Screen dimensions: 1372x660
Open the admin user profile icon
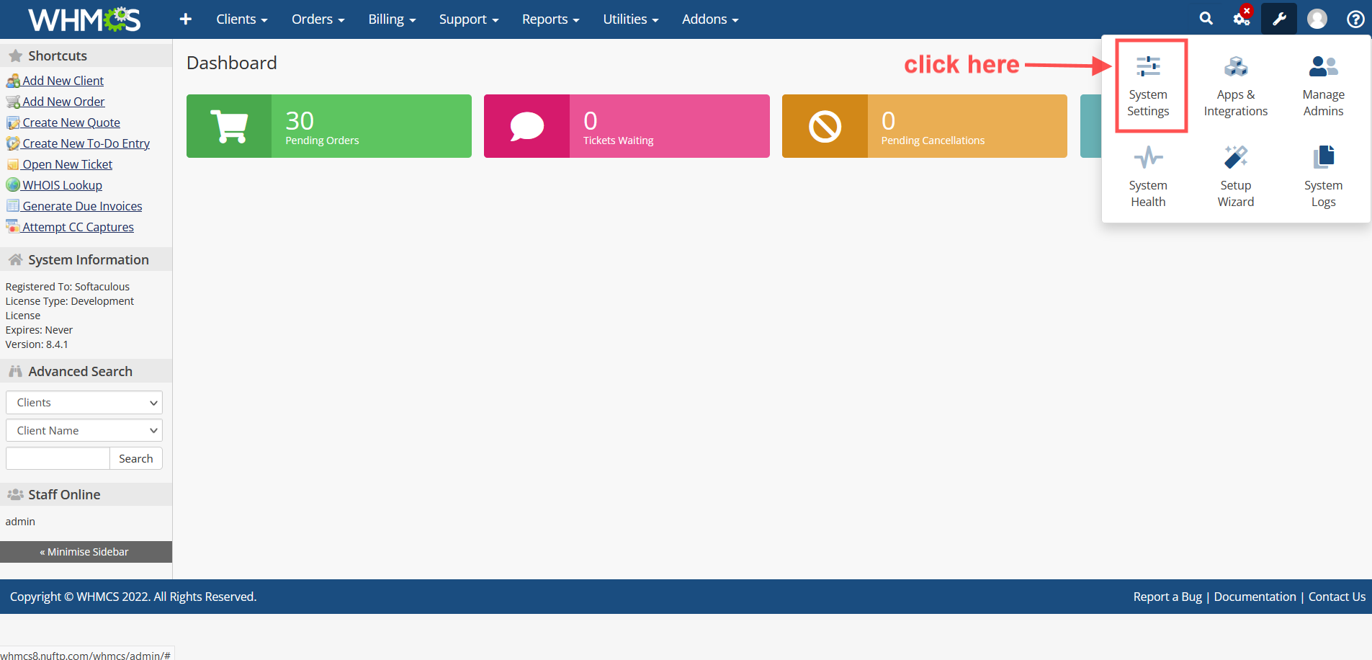[1317, 19]
